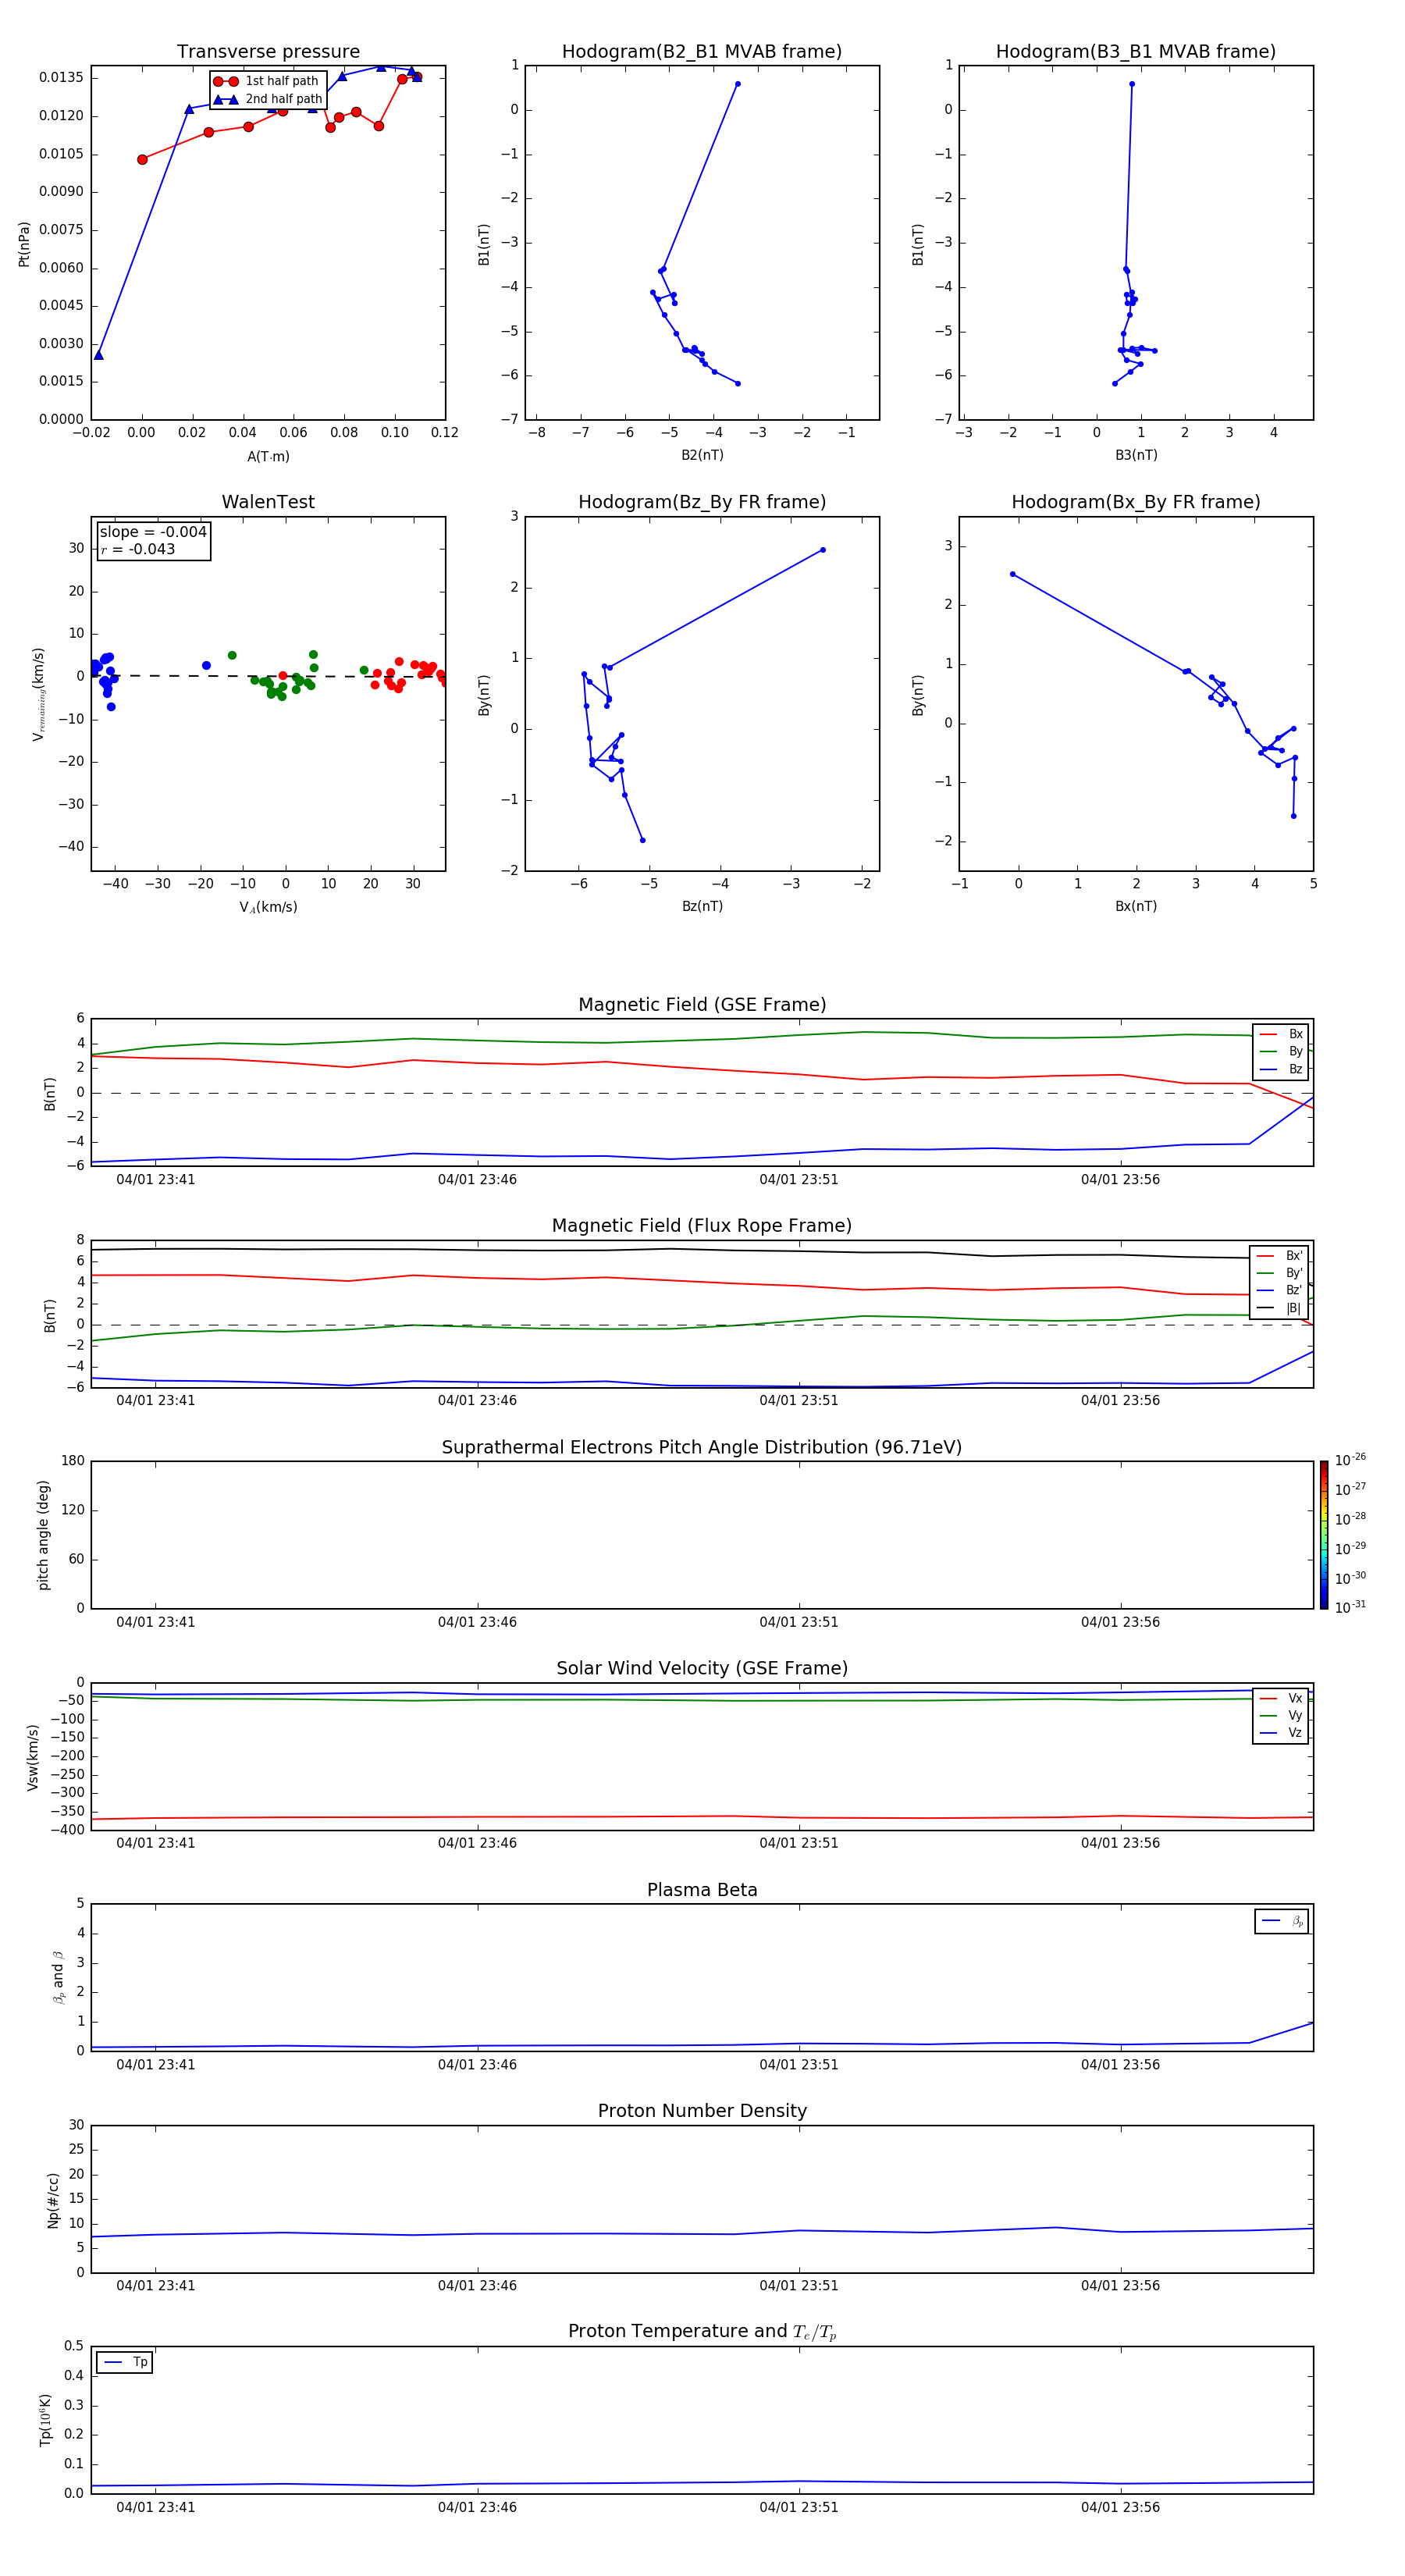Viewport: 1405px width, 2576px height.
Task: Select the 'slope = -0.004' annotation
Action: pos(153,532)
